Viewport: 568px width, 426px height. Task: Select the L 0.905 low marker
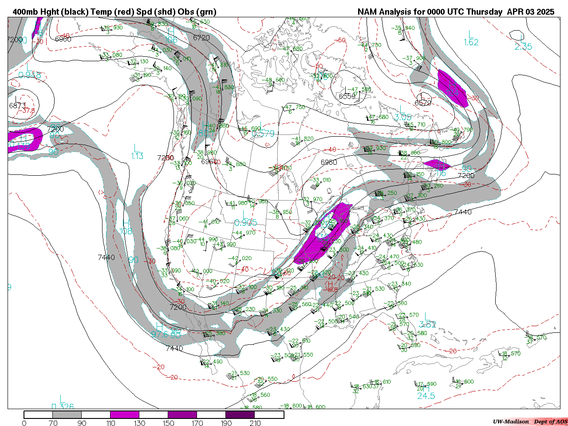coord(245,219)
